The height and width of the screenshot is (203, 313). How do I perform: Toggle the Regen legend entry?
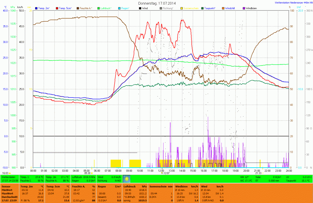coord(125,8)
